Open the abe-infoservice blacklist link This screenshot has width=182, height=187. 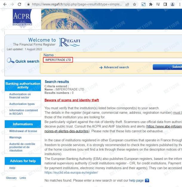pos(164,126)
